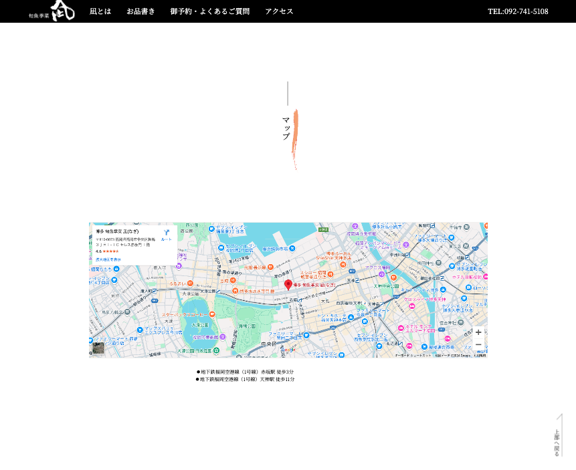Click the Starbucks Coffee marker icon on the map
576x470 pixels.
point(212,314)
